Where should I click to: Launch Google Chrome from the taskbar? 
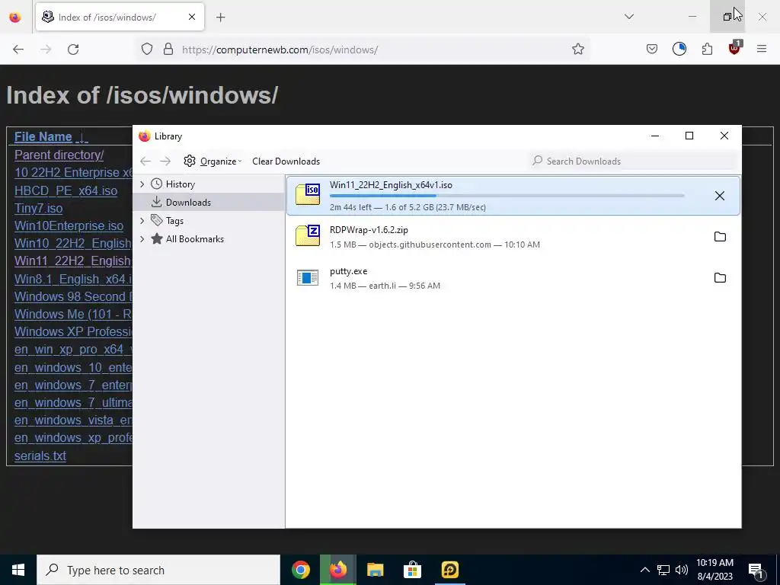(301, 570)
